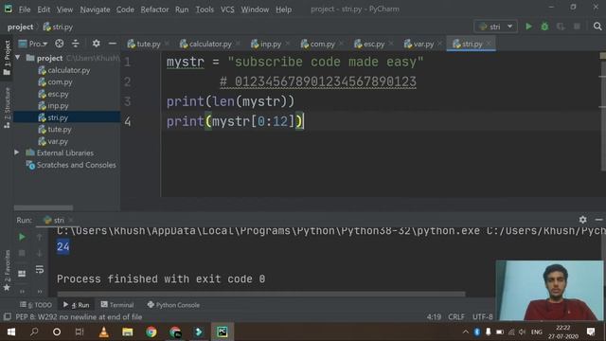Open Windows Start menu
Screen dimensions: 606x341
click(10, 332)
